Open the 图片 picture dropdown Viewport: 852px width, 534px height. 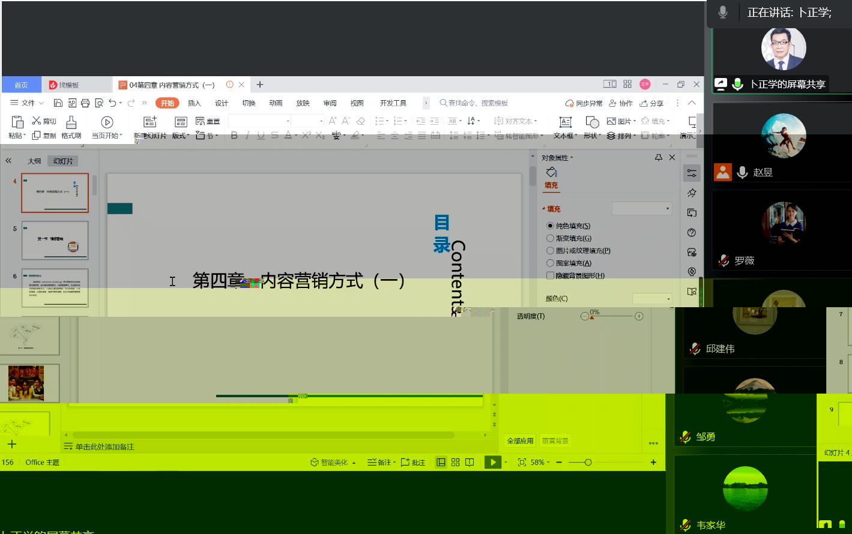(621, 121)
